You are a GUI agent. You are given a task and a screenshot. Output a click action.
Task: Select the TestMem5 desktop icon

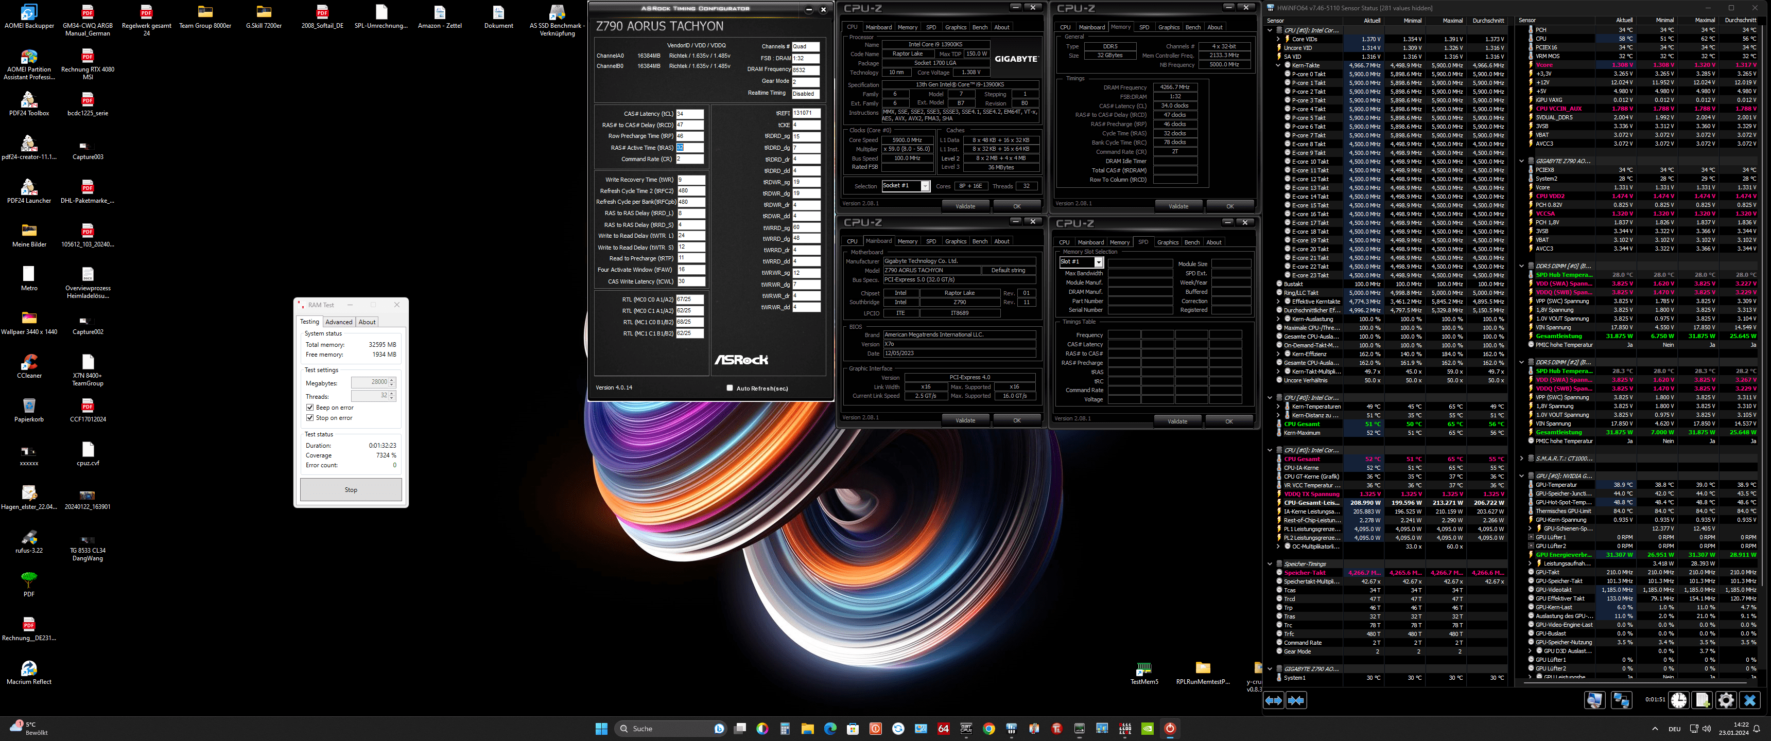pos(1144,672)
